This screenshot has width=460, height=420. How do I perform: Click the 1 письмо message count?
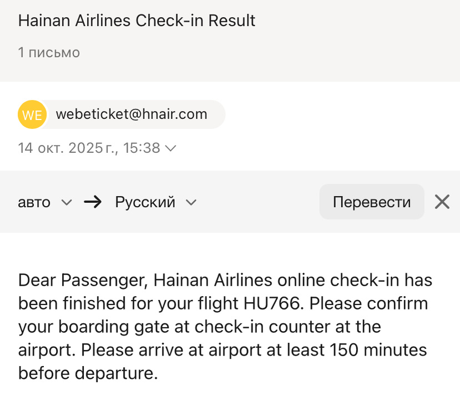[x=49, y=53]
